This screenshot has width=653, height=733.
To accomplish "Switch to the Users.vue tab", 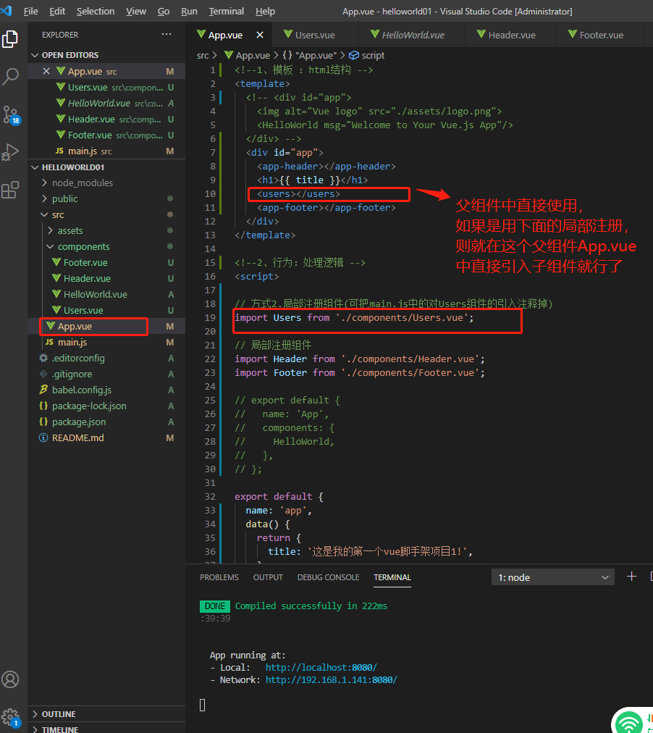I will coord(315,35).
